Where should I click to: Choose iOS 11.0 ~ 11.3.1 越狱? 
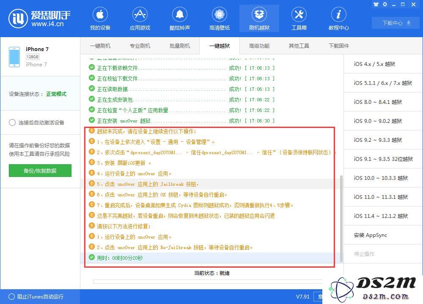[383, 197]
